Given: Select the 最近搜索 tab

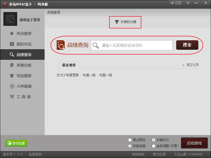Looking at the screenshot, I should click(69, 65).
